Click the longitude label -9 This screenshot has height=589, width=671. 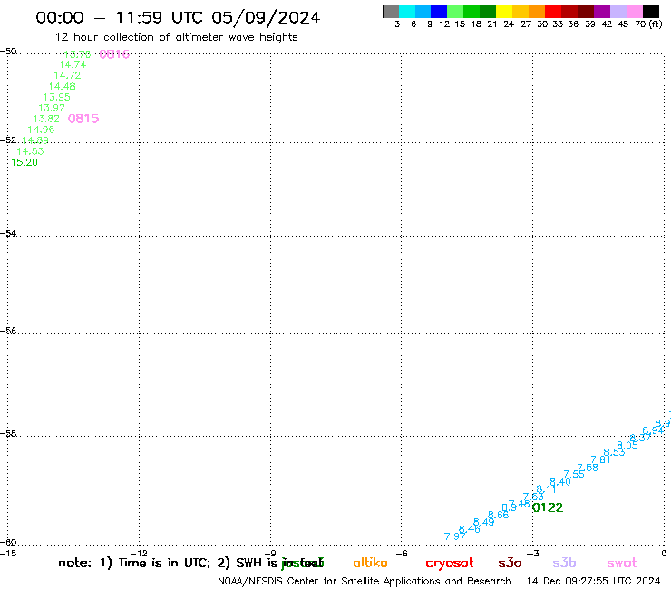(270, 554)
